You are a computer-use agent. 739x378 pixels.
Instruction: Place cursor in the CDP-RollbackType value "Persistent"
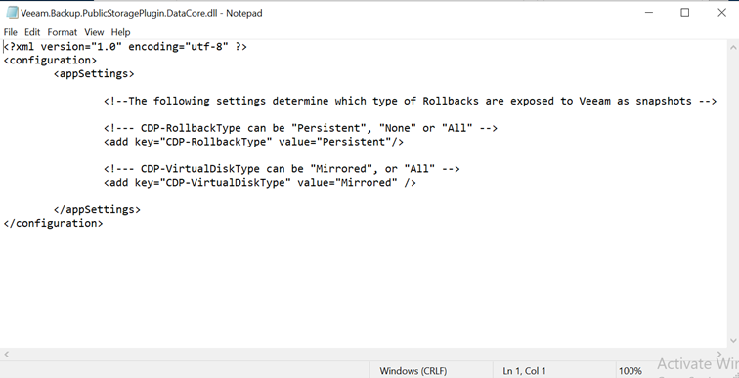click(356, 142)
